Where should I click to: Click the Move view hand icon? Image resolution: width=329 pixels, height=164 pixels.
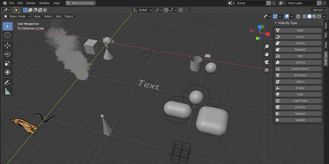pyautogui.click(x=266, y=54)
